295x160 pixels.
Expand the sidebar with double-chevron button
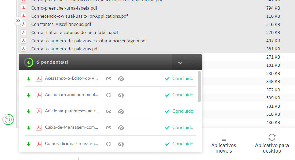point(18,21)
